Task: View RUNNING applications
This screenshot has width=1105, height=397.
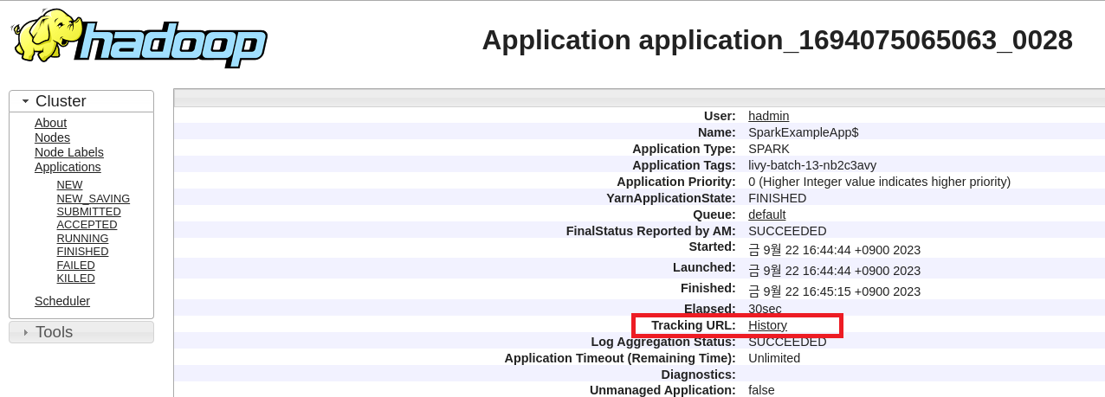Action: 82,238
